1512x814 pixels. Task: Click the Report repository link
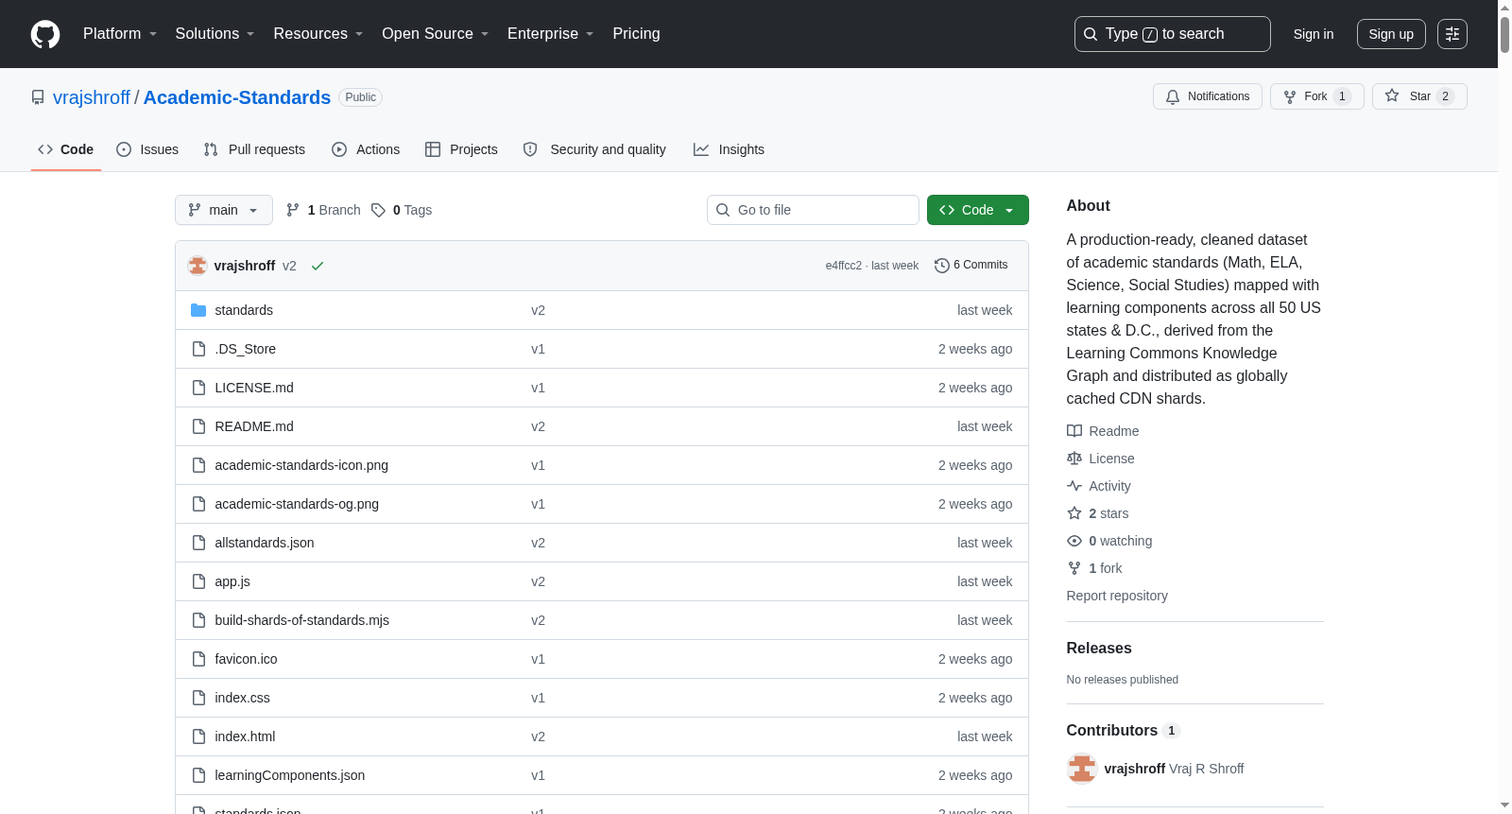pos(1117,596)
